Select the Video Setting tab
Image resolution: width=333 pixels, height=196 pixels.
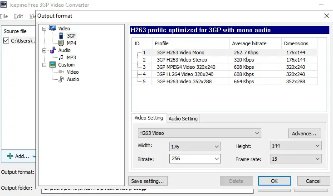click(149, 118)
